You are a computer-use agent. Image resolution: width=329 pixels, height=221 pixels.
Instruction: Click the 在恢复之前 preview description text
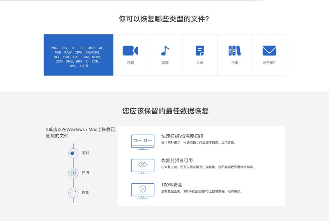(x=208, y=167)
